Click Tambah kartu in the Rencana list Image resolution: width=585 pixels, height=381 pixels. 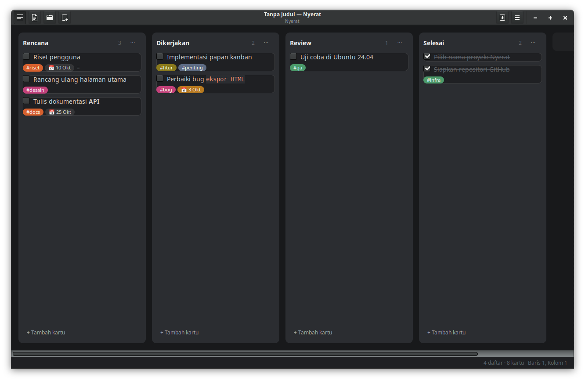coord(46,332)
